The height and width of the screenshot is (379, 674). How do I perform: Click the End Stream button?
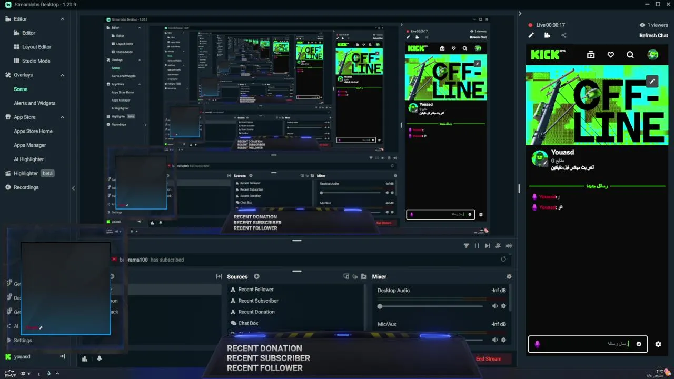[489, 359]
